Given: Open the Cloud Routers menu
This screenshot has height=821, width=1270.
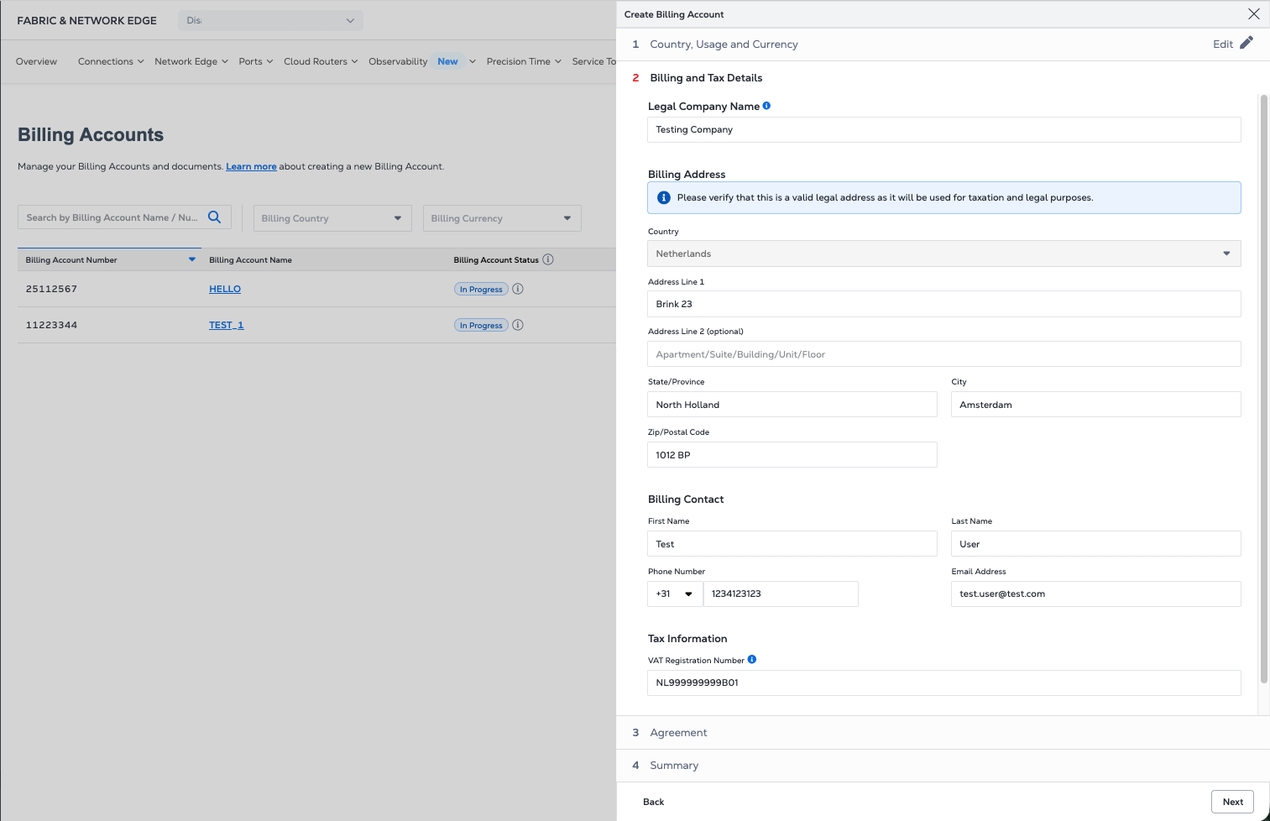Looking at the screenshot, I should click(321, 61).
